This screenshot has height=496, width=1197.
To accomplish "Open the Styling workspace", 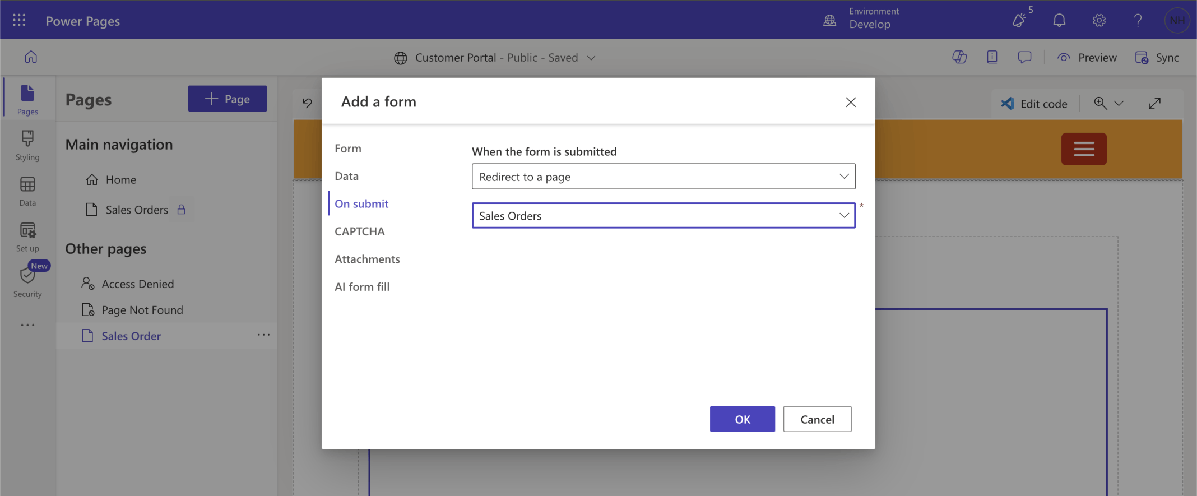I will pyautogui.click(x=27, y=145).
